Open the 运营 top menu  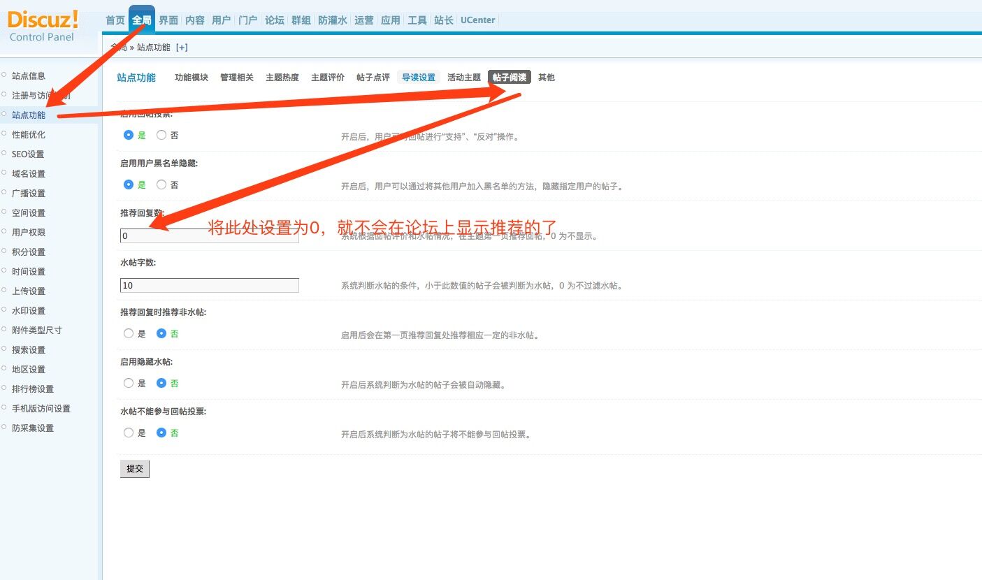(x=363, y=20)
